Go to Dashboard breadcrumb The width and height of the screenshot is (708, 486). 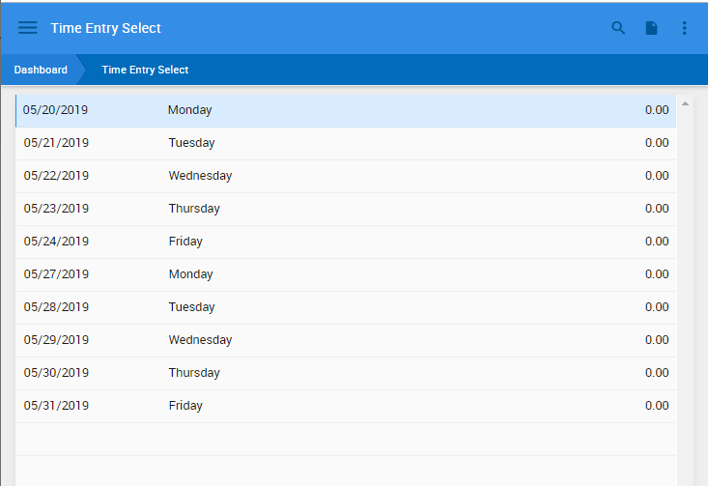41,70
